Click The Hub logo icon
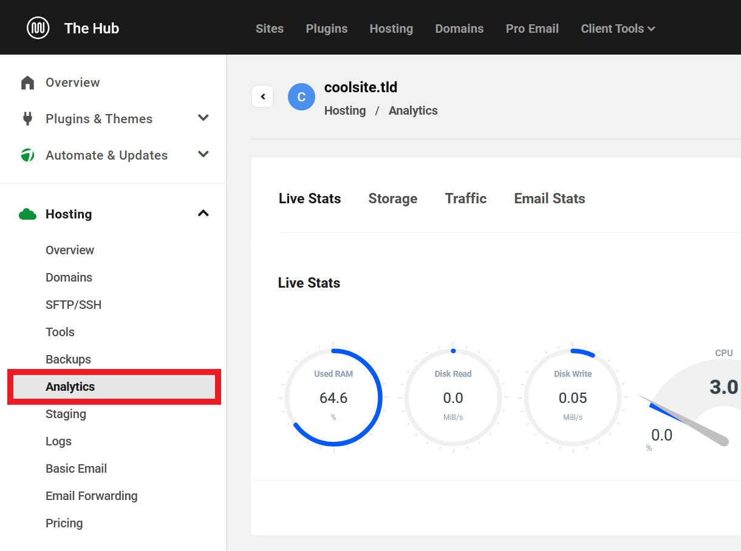 (38, 27)
